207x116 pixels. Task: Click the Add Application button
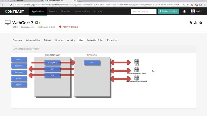pyautogui.click(x=169, y=11)
